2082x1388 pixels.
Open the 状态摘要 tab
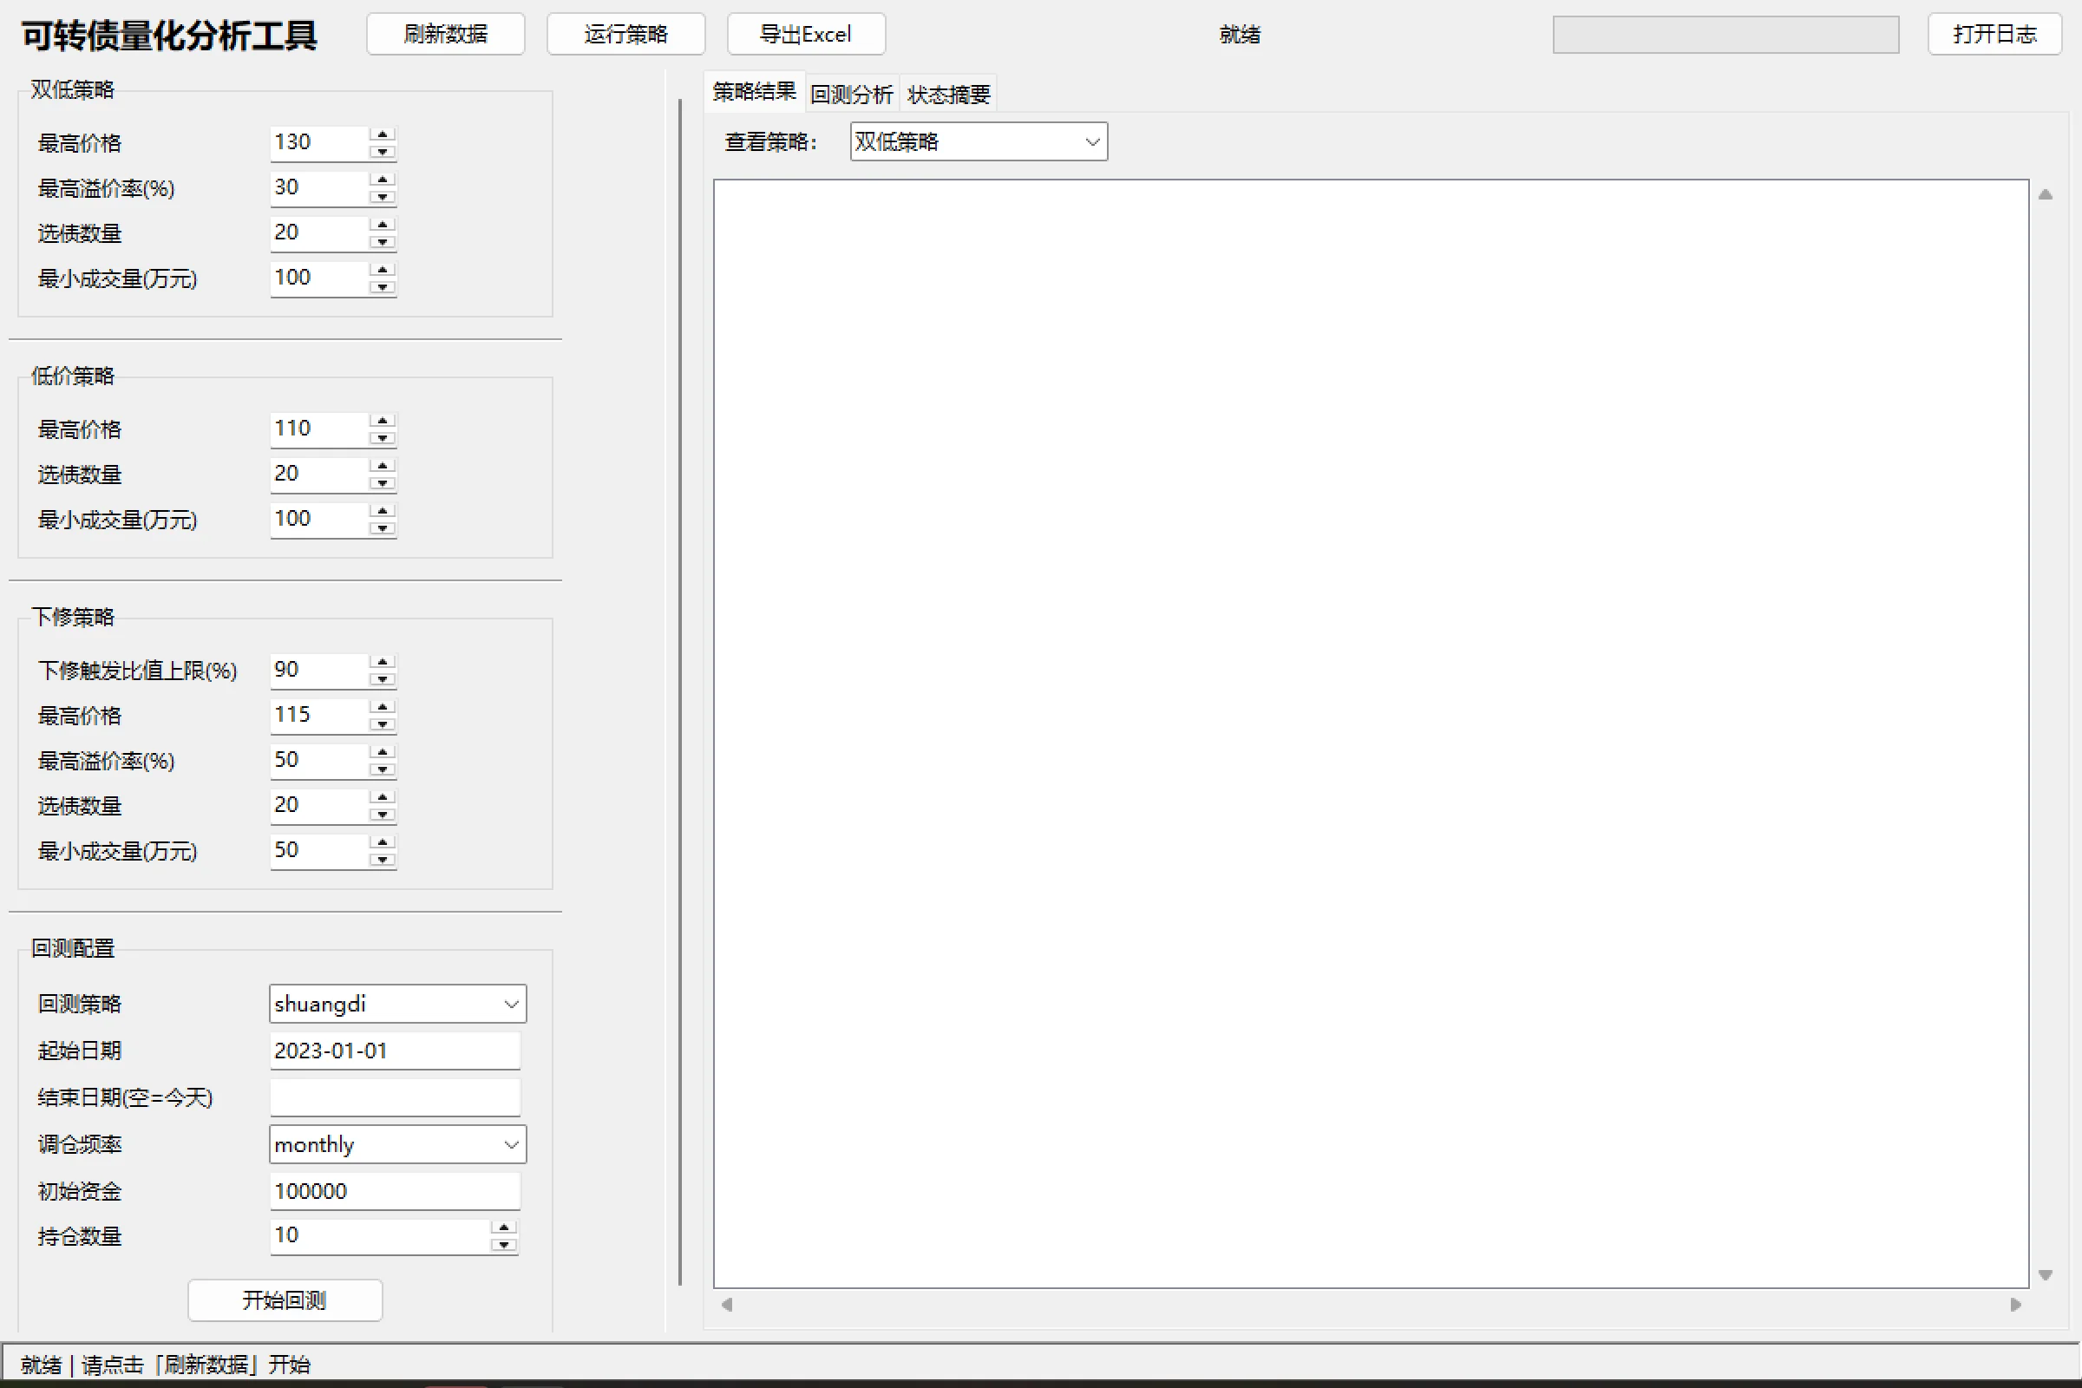coord(949,94)
